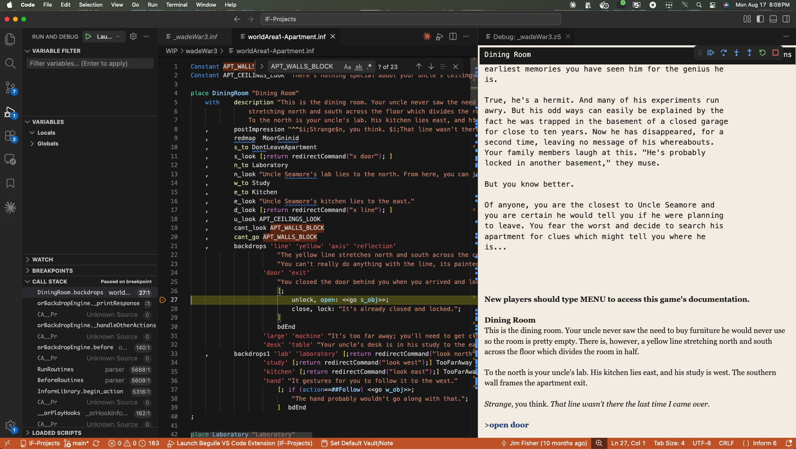Collapse the Variables section
This screenshot has width=796, height=449.
click(x=27, y=122)
